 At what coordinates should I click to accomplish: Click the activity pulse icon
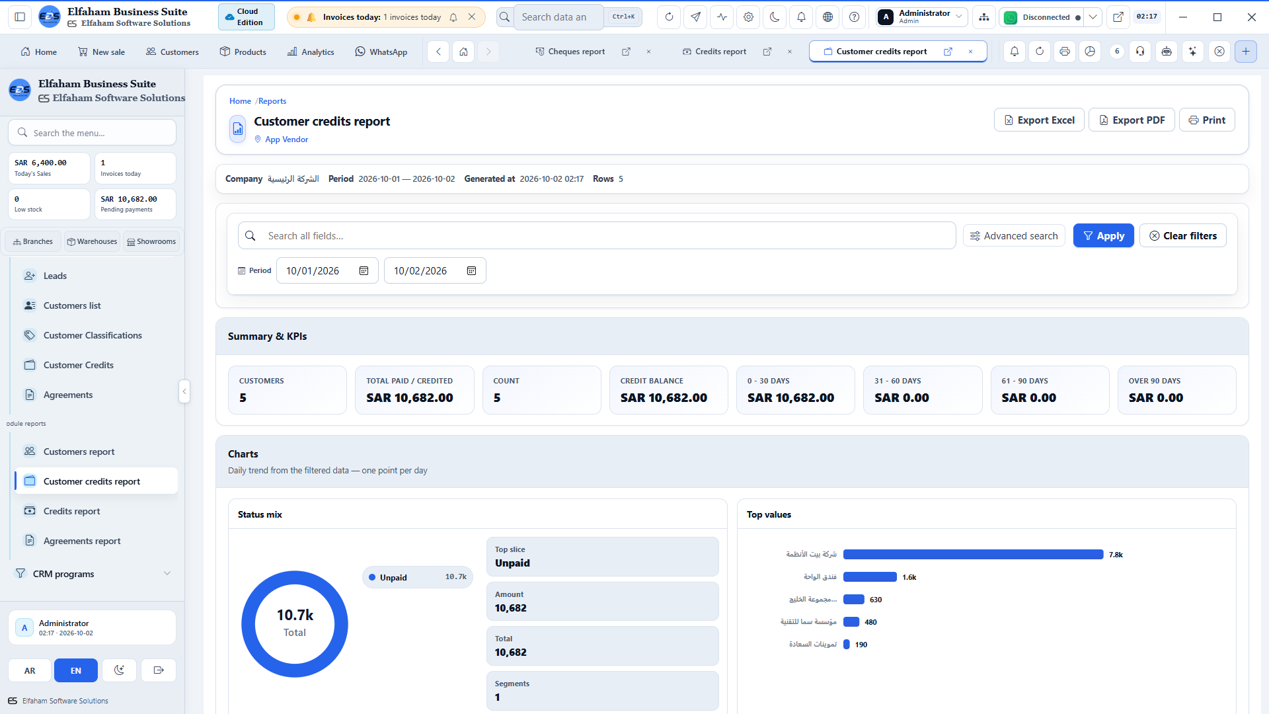pos(722,17)
